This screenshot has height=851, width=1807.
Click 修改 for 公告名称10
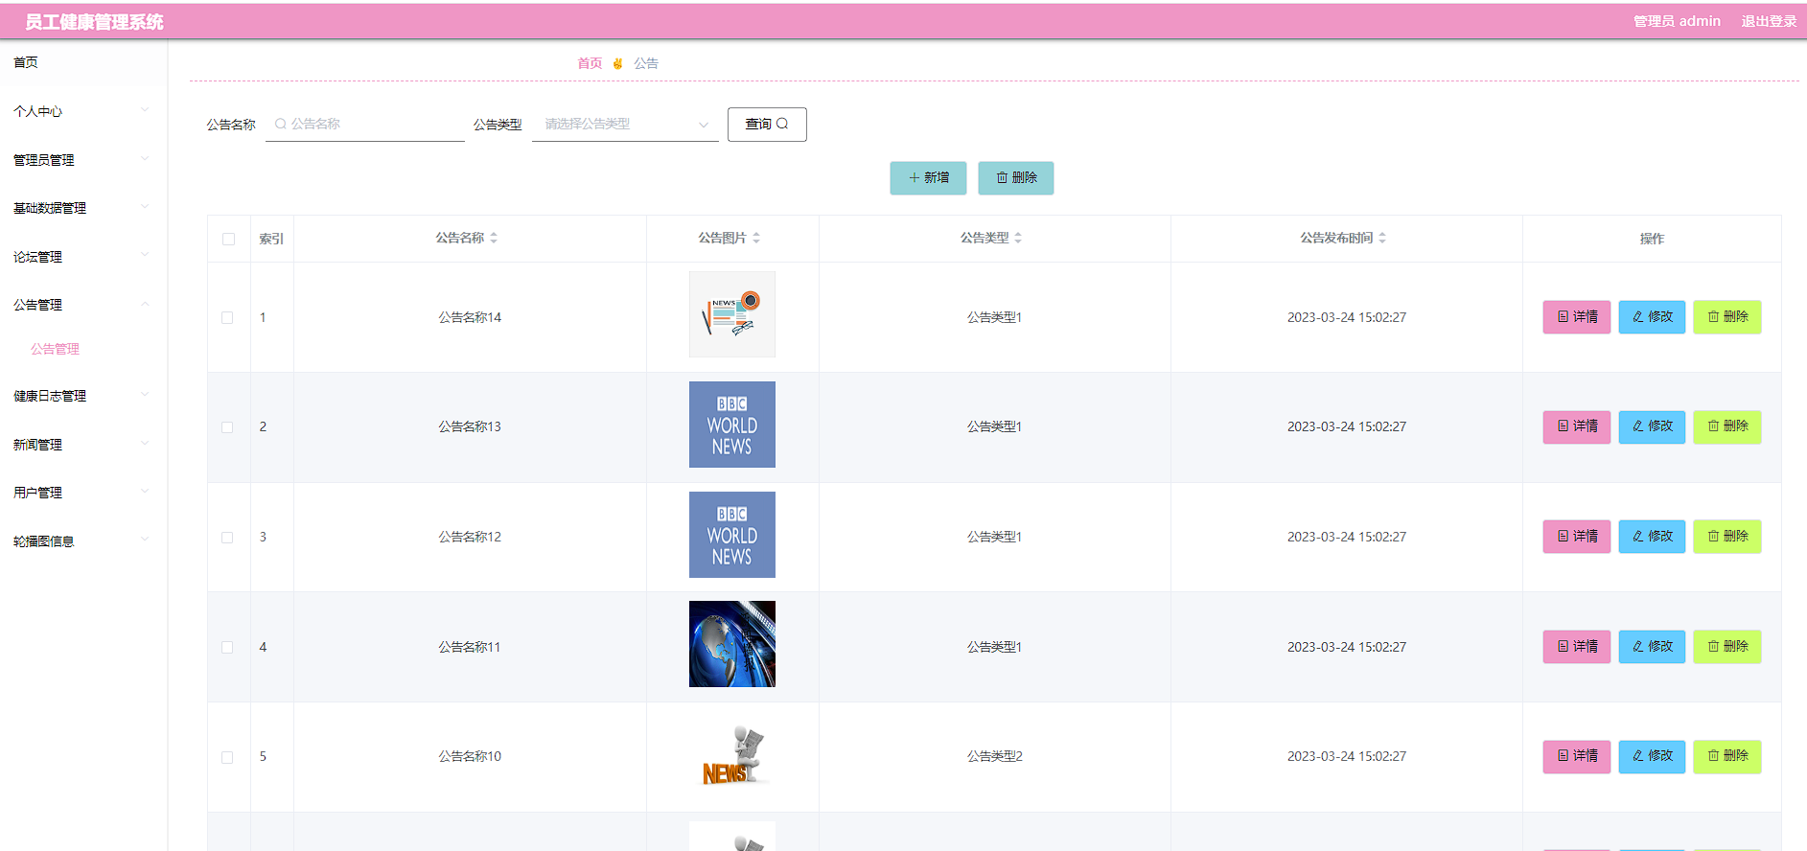(1652, 756)
